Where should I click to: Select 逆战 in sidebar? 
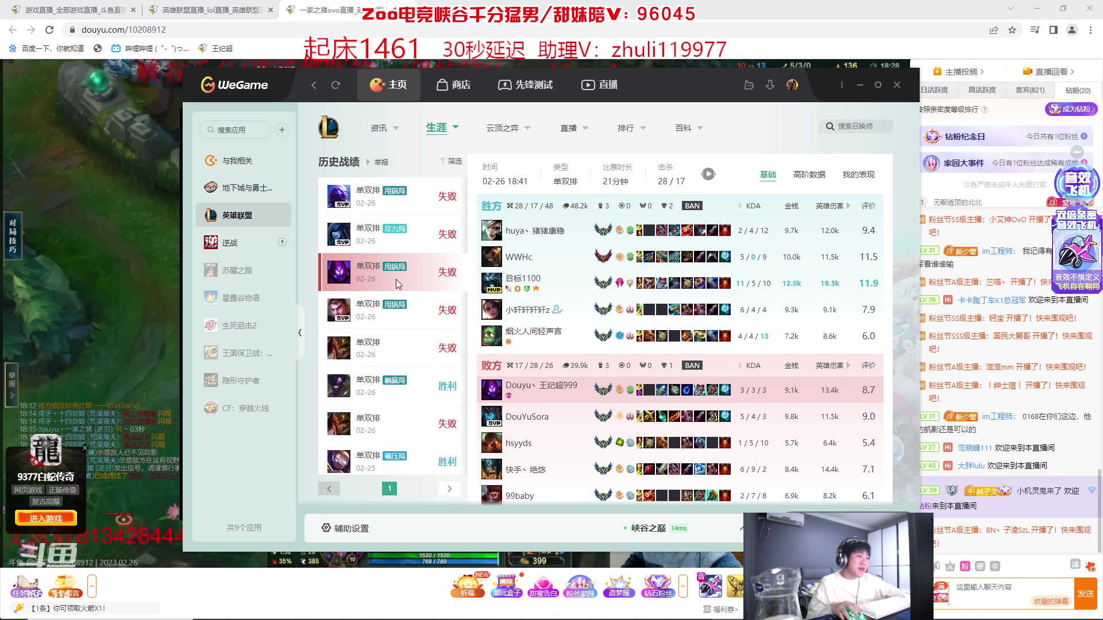243,243
